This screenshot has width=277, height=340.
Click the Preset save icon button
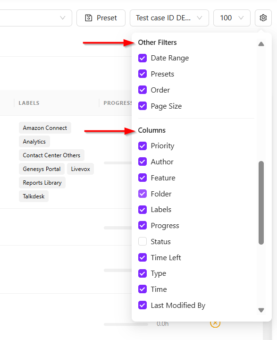click(101, 18)
